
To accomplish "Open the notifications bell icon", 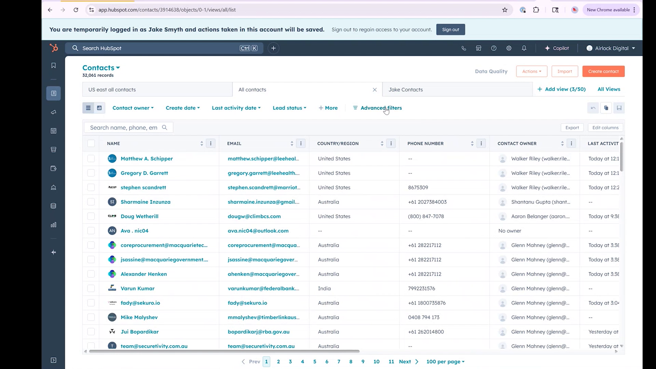I will click(524, 48).
